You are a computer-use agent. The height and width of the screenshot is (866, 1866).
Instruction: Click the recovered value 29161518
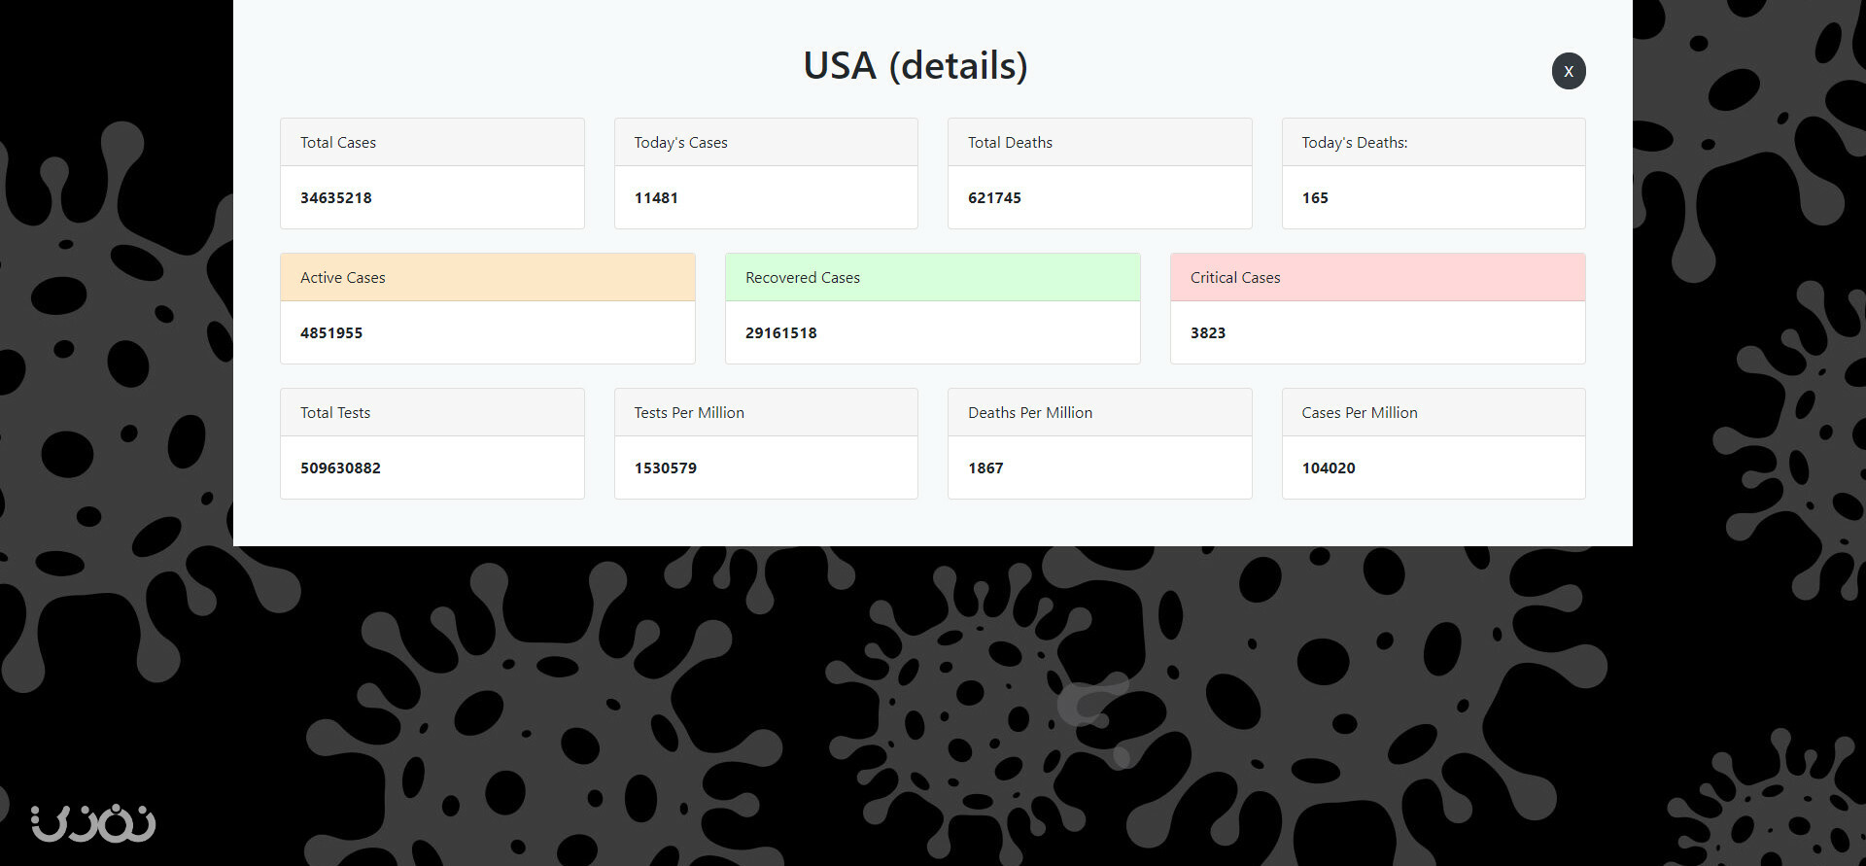[x=781, y=332]
